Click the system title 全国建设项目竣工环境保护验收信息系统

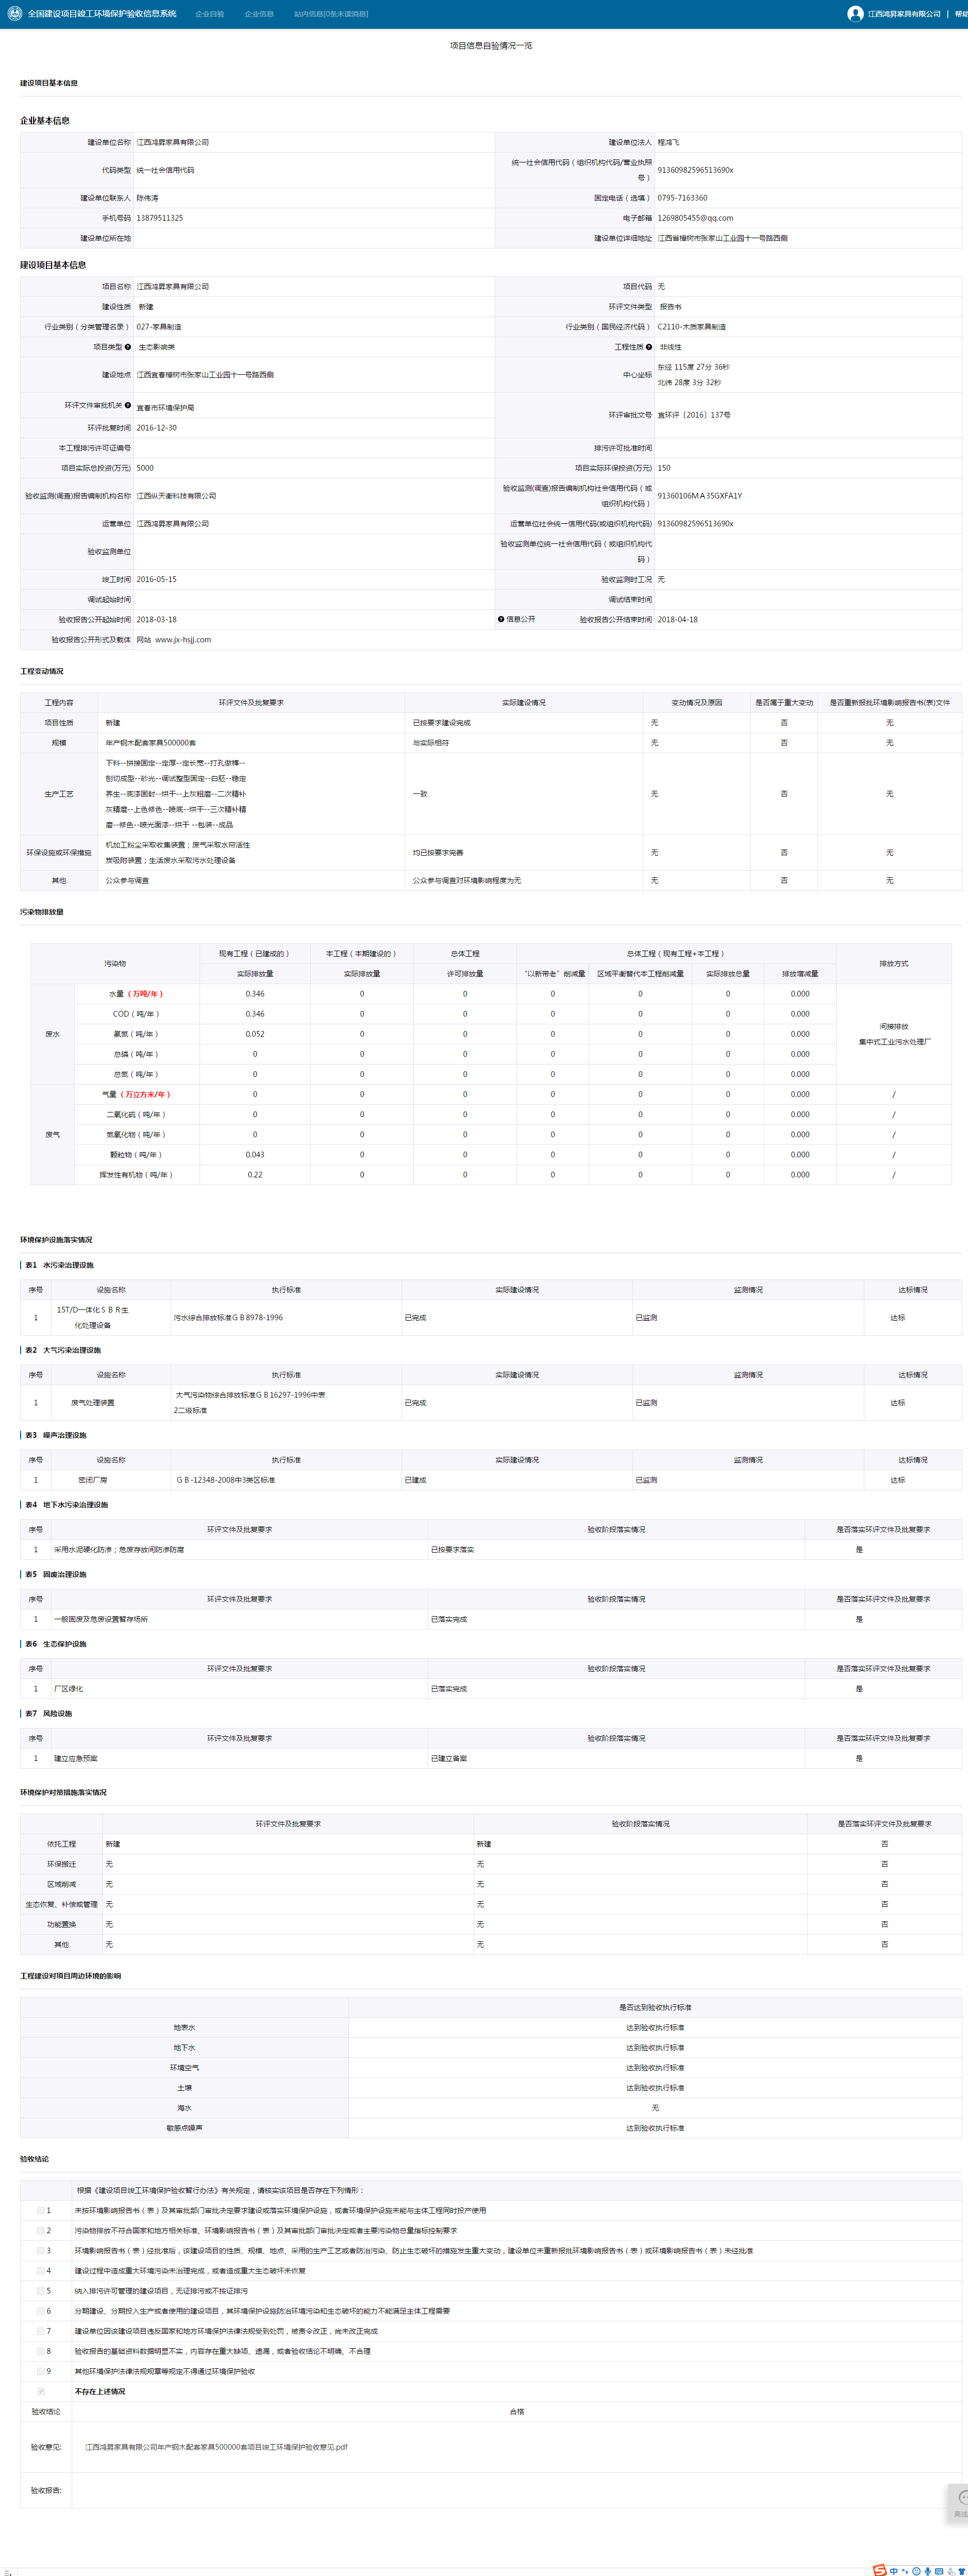pyautogui.click(x=102, y=14)
